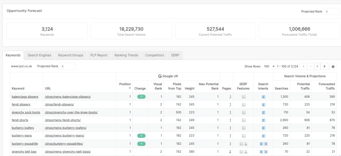This screenshot has height=156, width=341.
Task: Click second SERP feature icon for burberry espadrille
Action: [x=246, y=144]
